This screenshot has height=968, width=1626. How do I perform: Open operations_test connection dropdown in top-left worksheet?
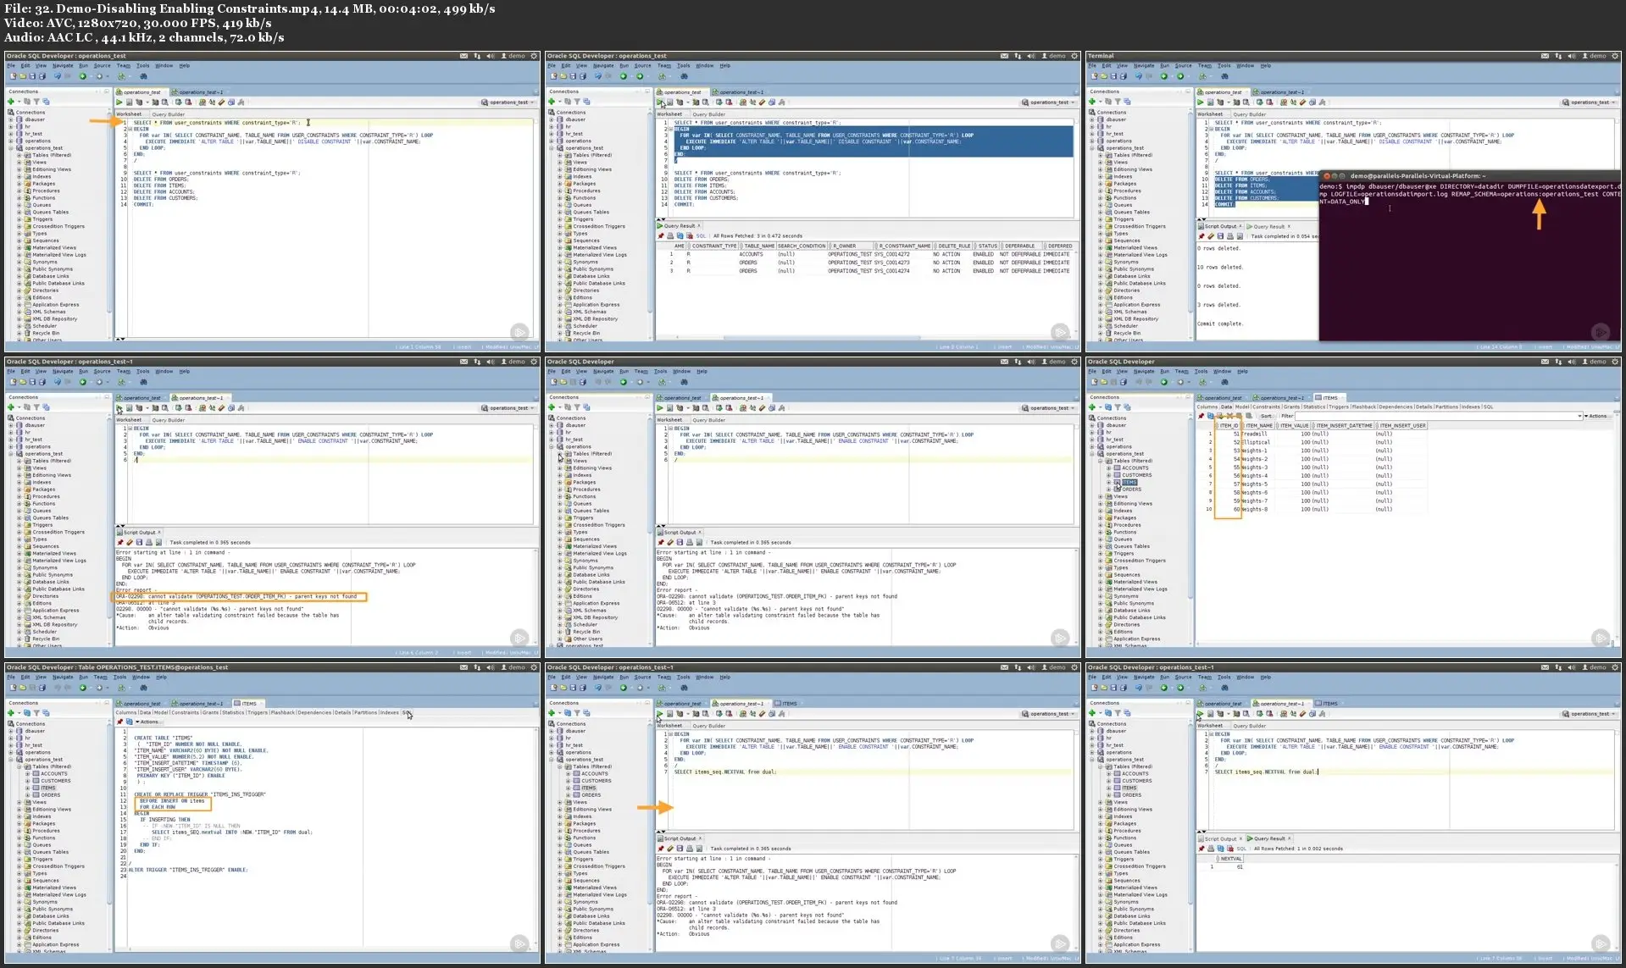509,102
